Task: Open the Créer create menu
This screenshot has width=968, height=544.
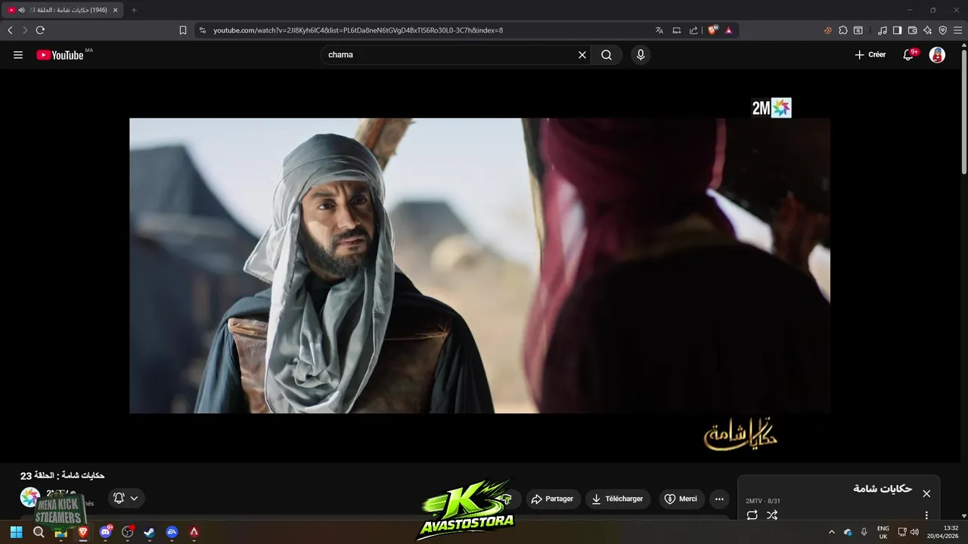Action: 870,54
